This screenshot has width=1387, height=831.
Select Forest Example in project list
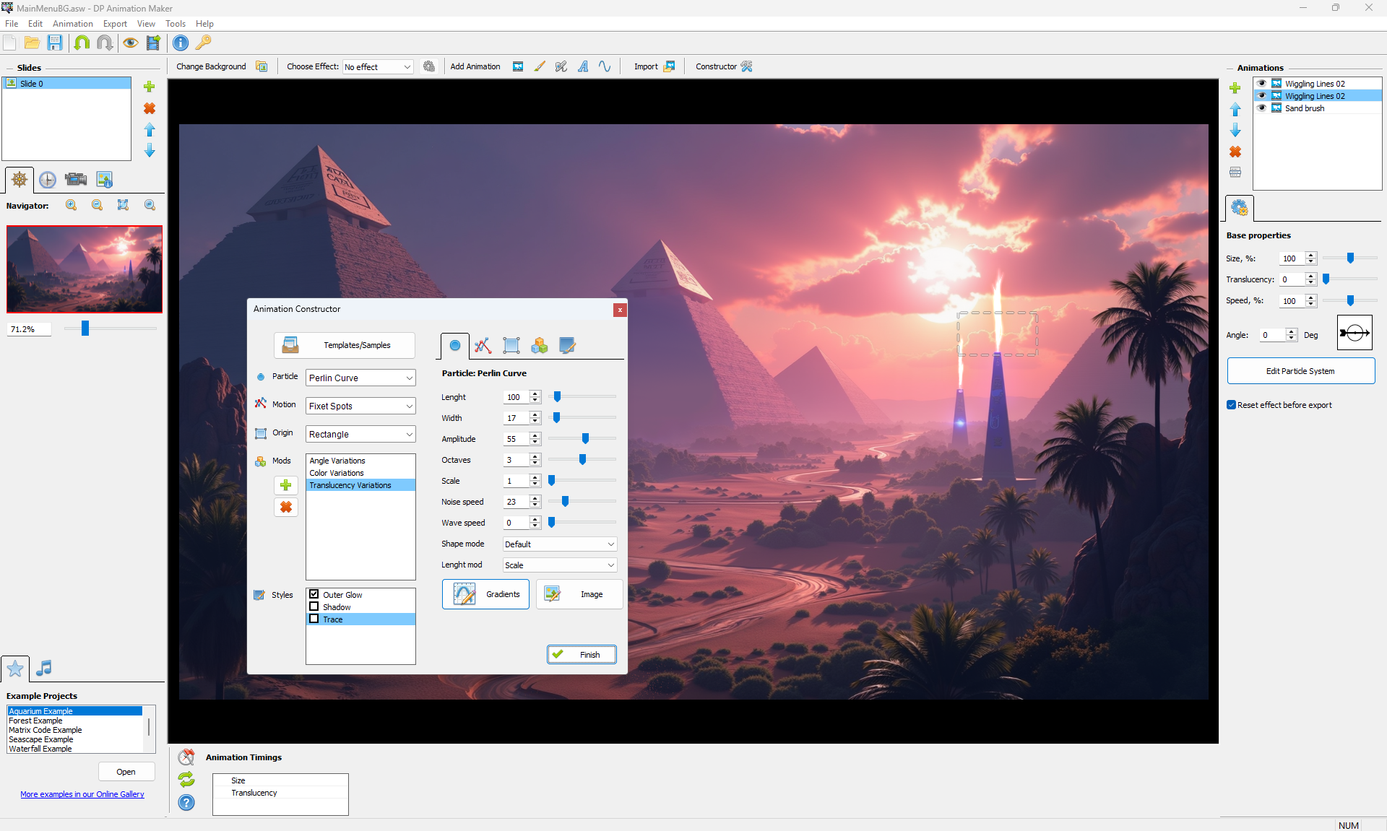click(35, 721)
